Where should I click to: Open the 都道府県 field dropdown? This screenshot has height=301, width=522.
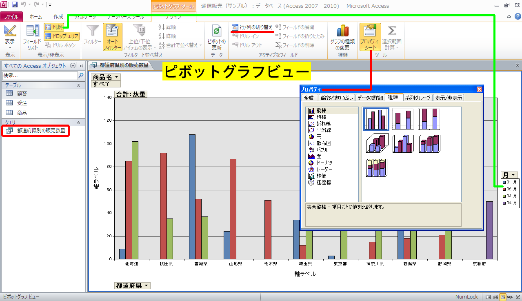(x=146, y=286)
